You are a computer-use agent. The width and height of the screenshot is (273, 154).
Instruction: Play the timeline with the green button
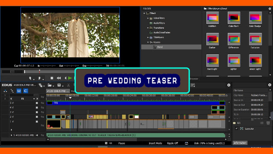click(70, 78)
